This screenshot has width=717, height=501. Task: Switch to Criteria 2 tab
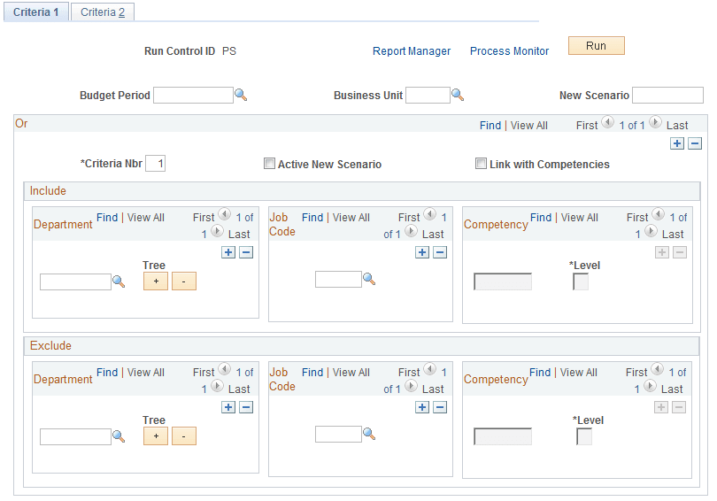103,12
